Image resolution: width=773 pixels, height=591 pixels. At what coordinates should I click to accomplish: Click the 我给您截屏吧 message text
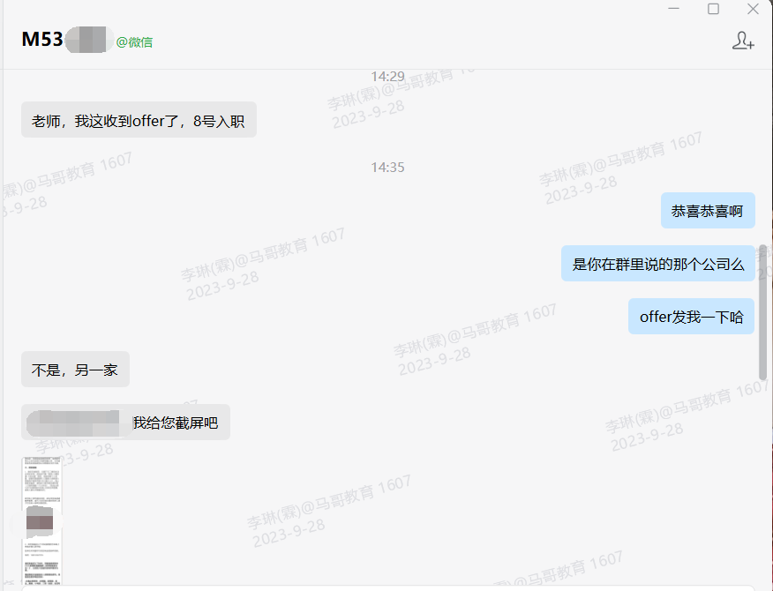[x=175, y=423]
